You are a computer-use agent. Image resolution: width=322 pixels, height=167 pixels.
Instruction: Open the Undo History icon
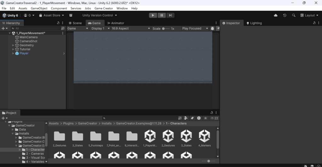[285, 15]
